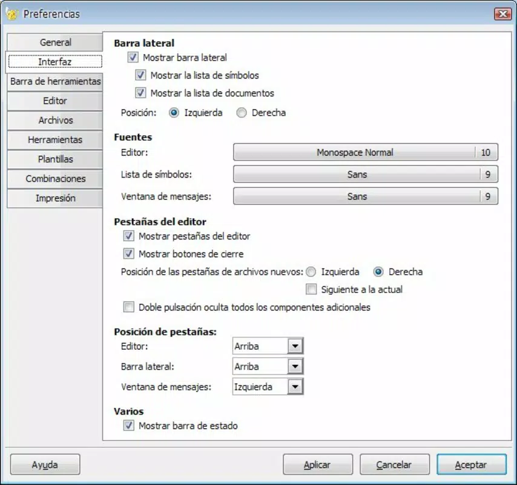Choose Derecha for new file tab position
517x485 pixels.
pos(378,272)
